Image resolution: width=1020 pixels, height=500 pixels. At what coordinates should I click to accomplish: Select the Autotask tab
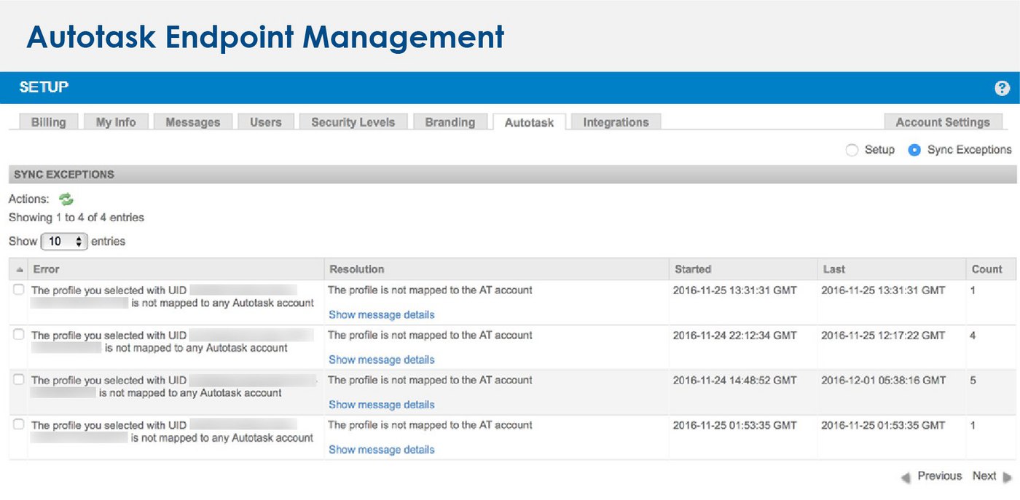(529, 122)
